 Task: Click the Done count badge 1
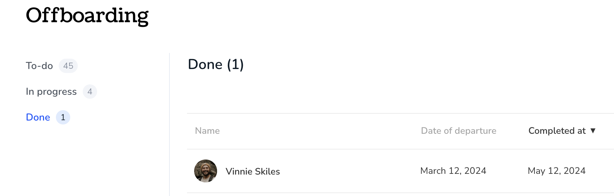click(x=63, y=117)
